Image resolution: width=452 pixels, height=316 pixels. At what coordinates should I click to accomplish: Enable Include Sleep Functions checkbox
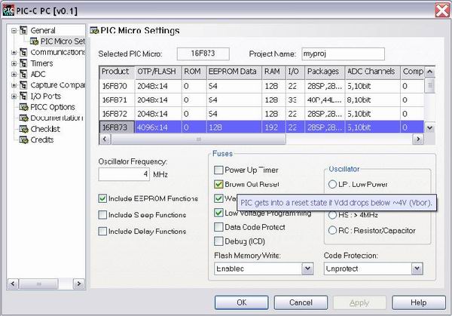[102, 215]
